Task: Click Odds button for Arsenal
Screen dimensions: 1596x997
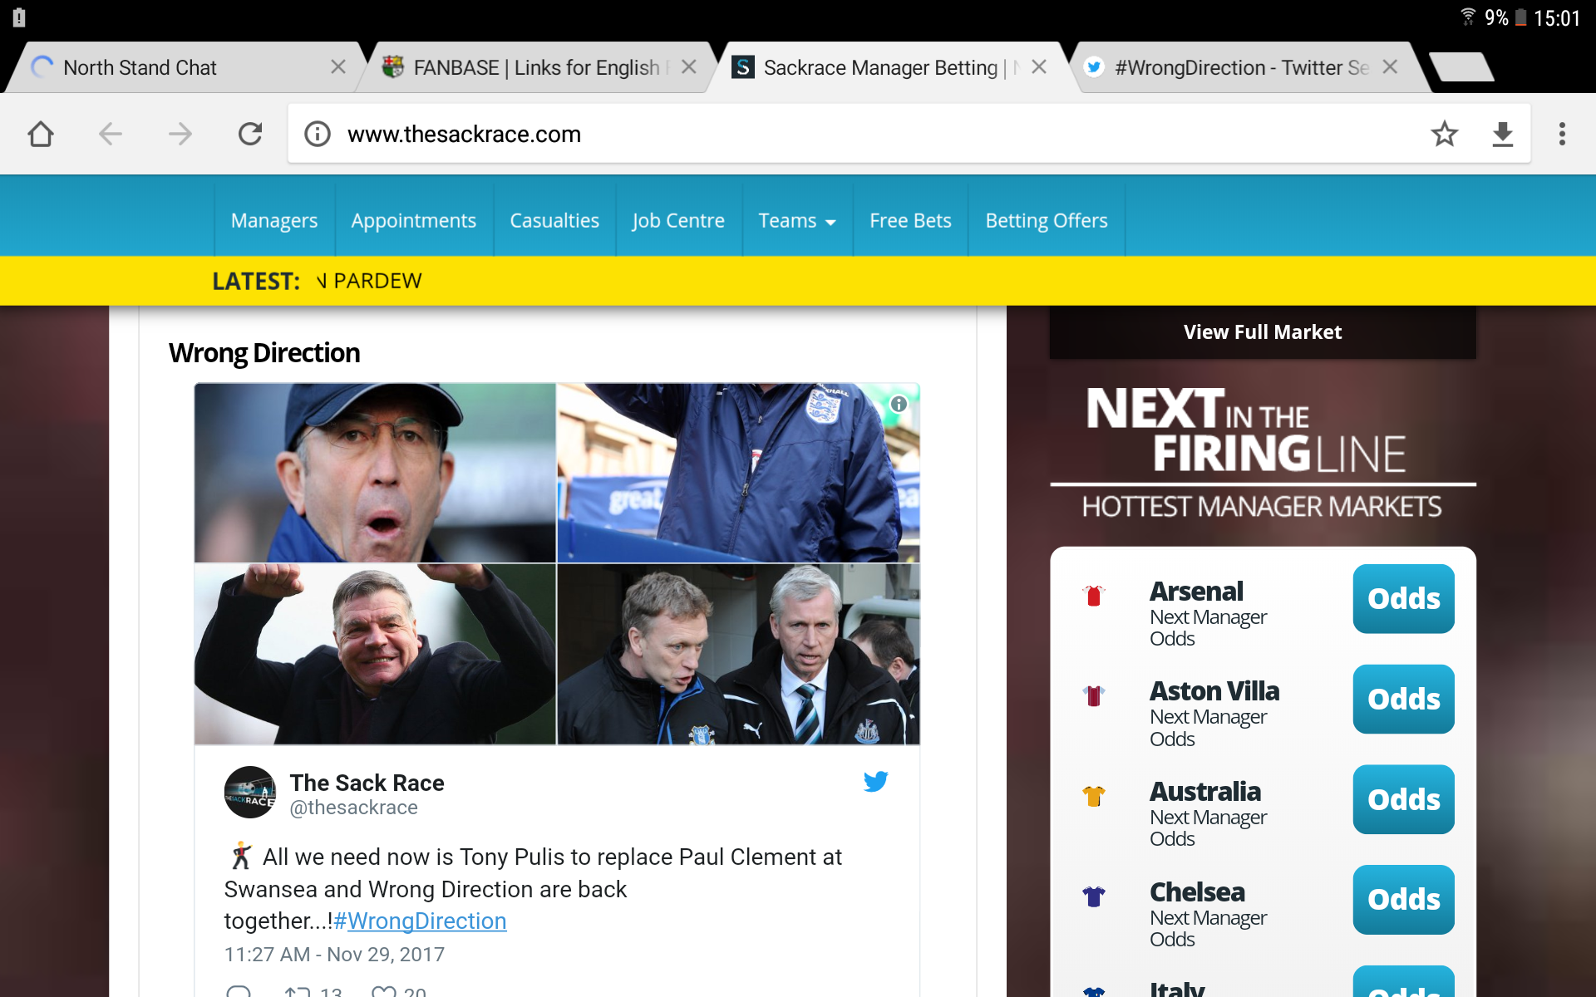Action: point(1403,598)
